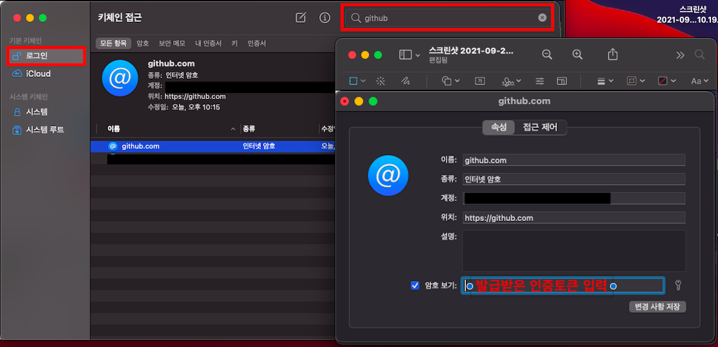
Task: Click the password field next to 암호 보기
Action: tap(563, 286)
